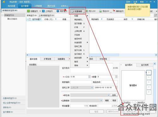Switch to the 图片空间 top tab
158x117 pixels.
51,6
